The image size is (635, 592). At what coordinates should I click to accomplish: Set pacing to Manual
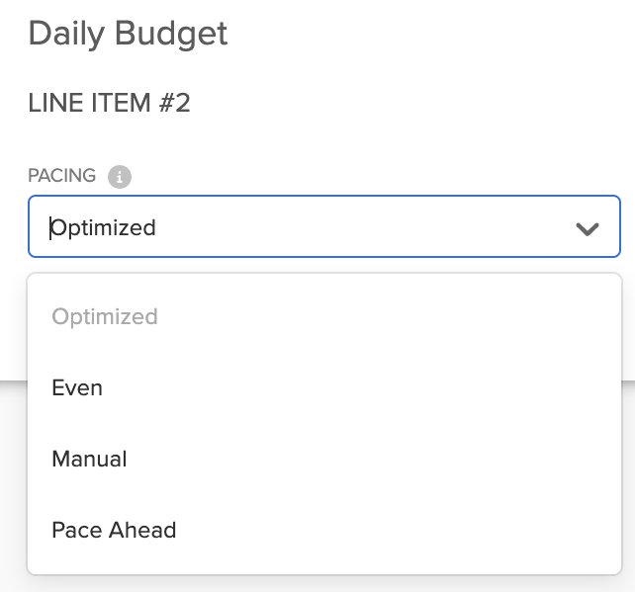(89, 459)
